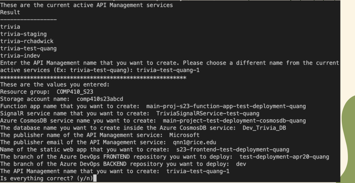The width and height of the screenshot is (355, 183).
Task: Click the frontend branch test-deployment-apr20-quang
Action: pyautogui.click(x=284, y=157)
